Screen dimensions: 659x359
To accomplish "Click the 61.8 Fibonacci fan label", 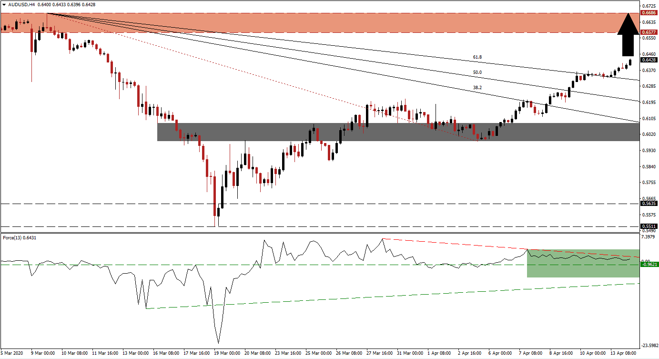I will [477, 57].
